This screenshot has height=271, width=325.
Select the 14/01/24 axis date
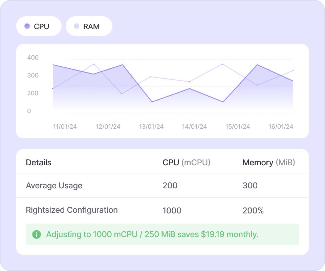tap(194, 127)
